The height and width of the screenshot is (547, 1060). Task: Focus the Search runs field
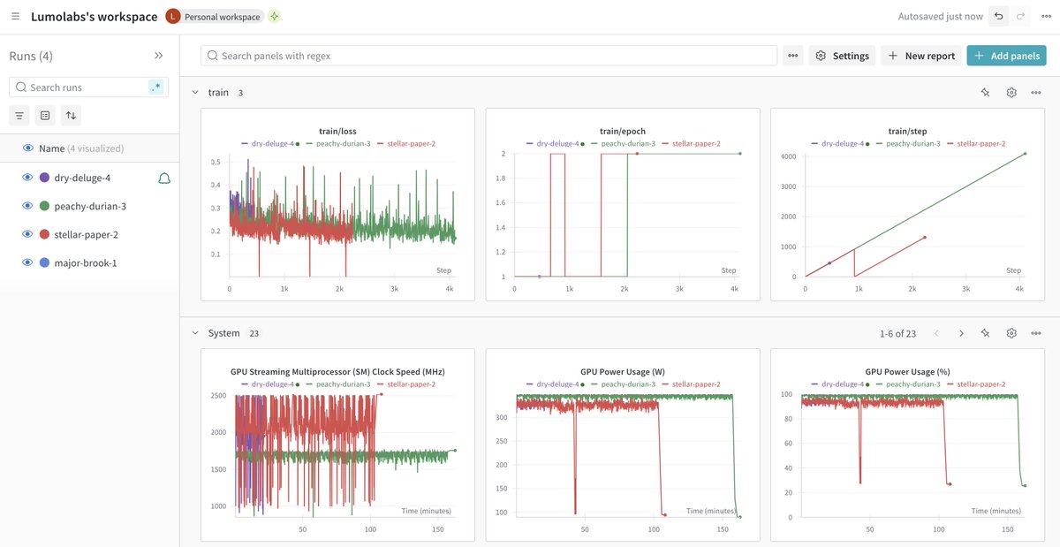87,87
